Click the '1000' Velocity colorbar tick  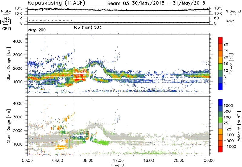pos(228,106)
